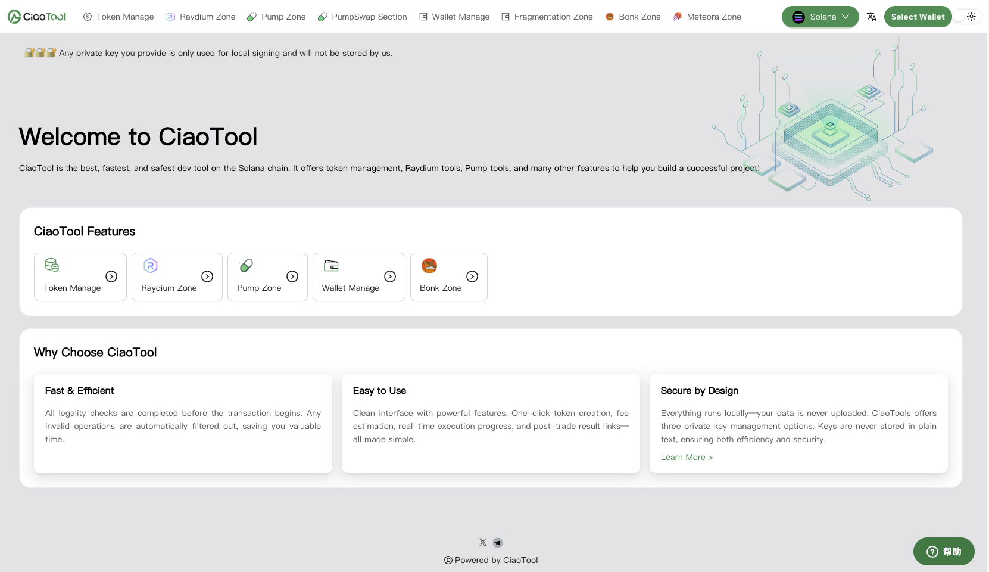Click the Pump Zone pill icon card

(x=247, y=265)
